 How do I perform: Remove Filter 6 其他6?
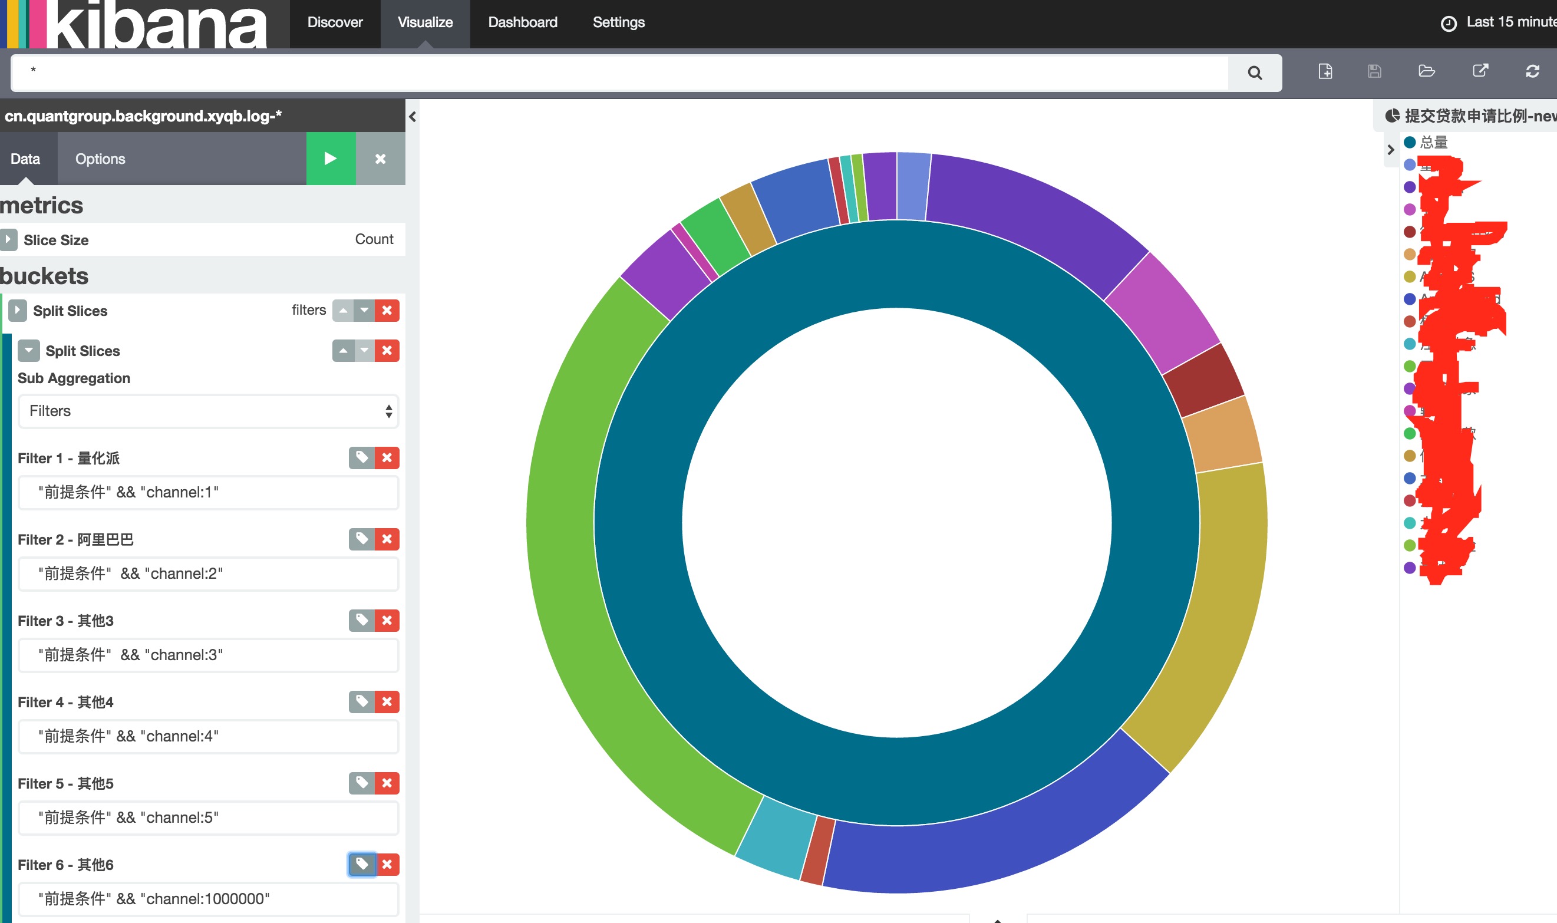[x=387, y=864]
